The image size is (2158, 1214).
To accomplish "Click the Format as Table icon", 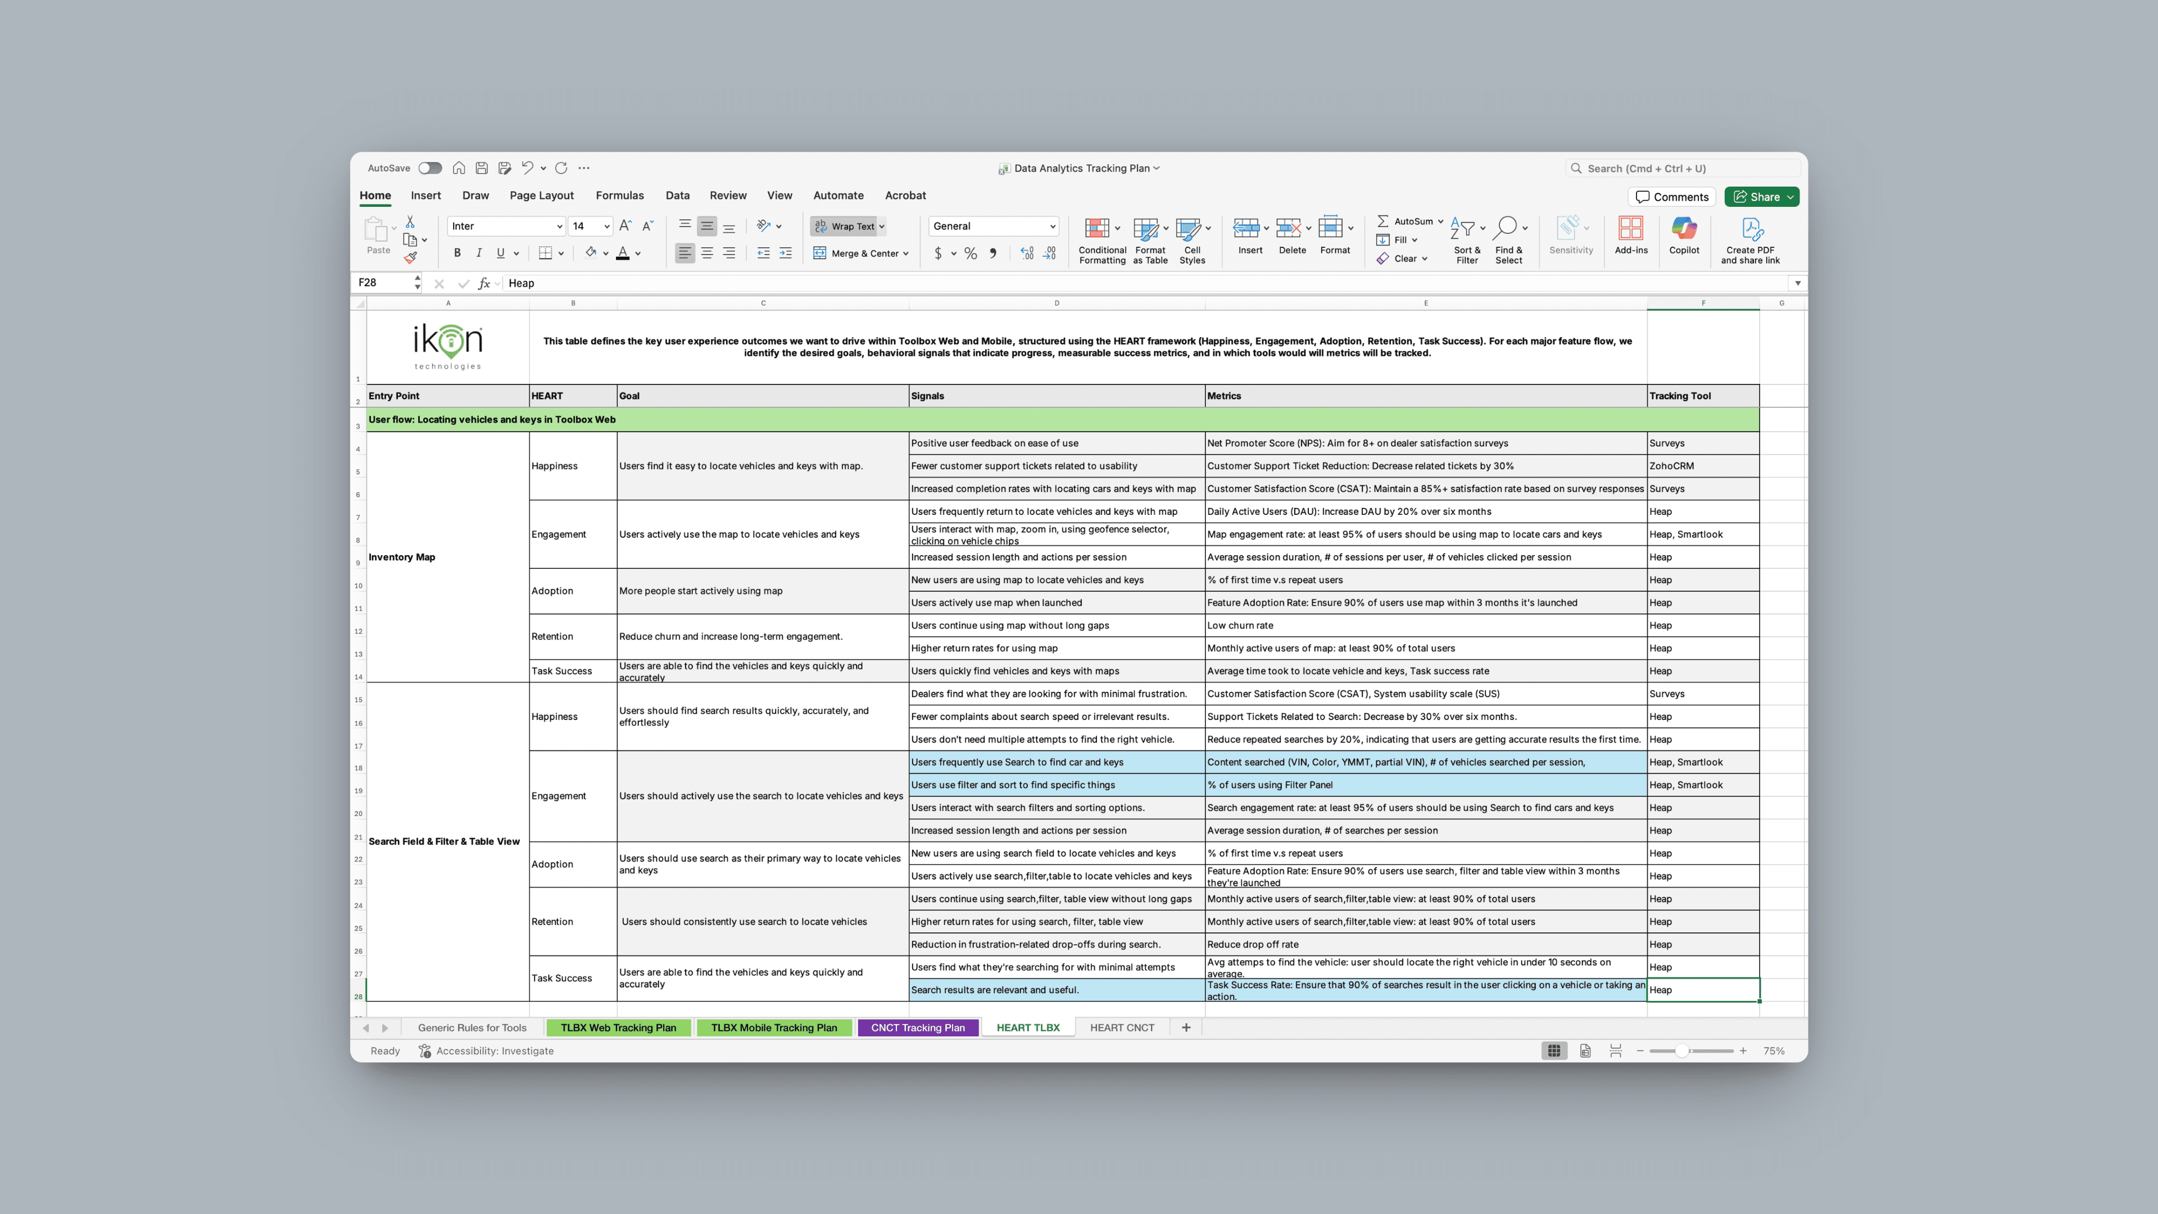I will tap(1145, 229).
